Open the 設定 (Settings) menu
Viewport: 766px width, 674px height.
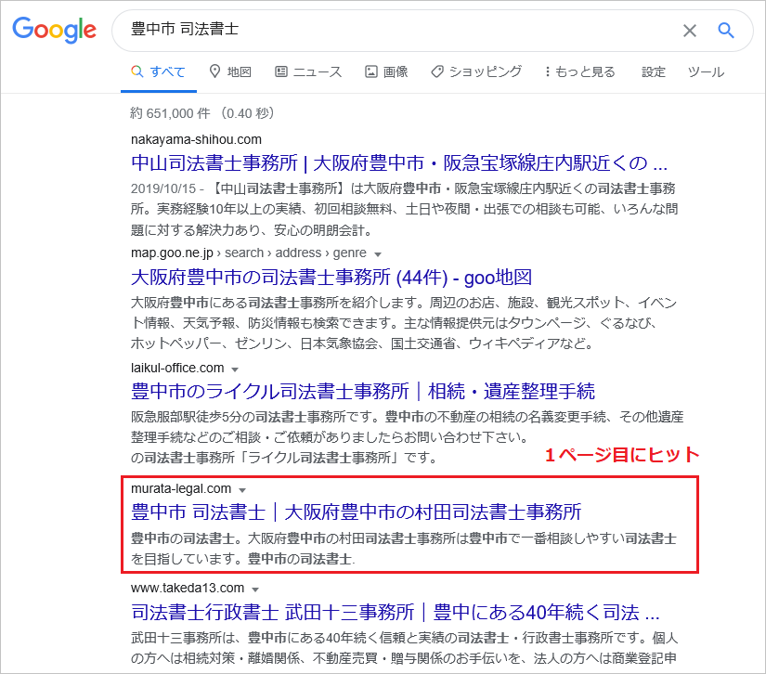[x=653, y=71]
